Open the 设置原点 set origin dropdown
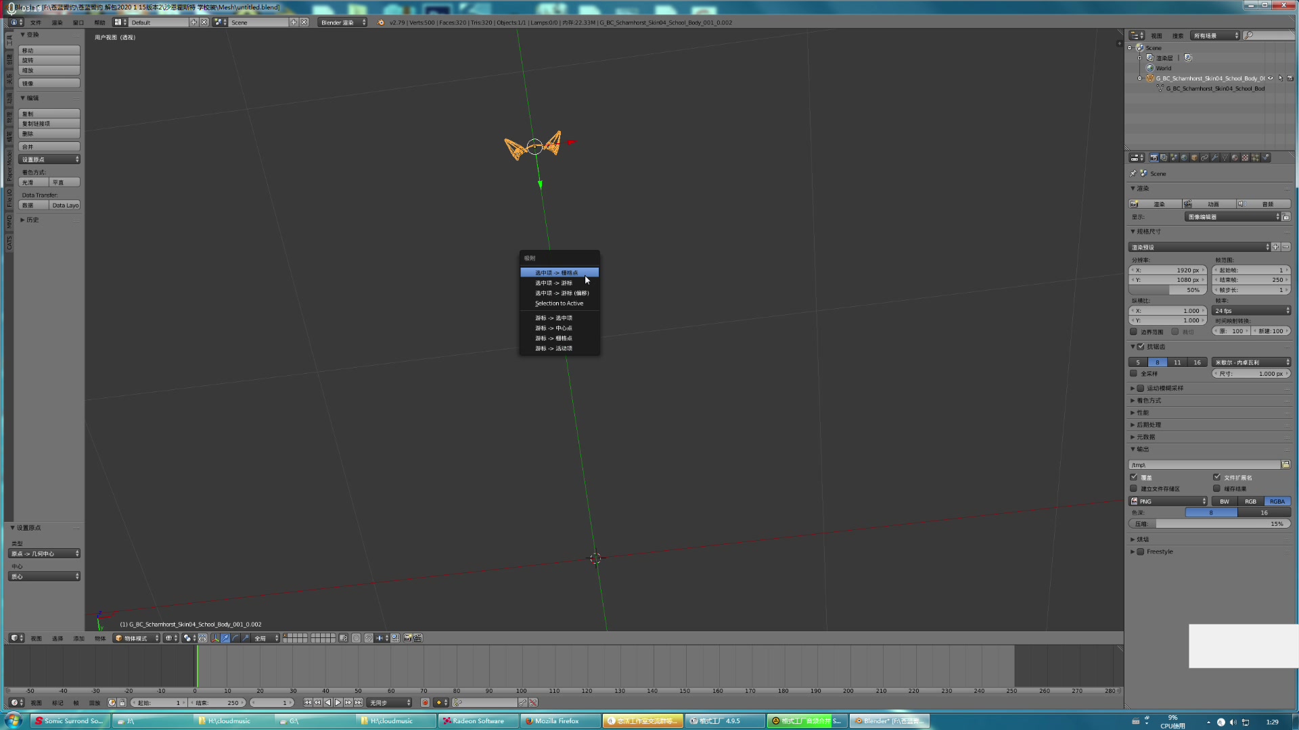This screenshot has width=1299, height=730. pos(49,160)
